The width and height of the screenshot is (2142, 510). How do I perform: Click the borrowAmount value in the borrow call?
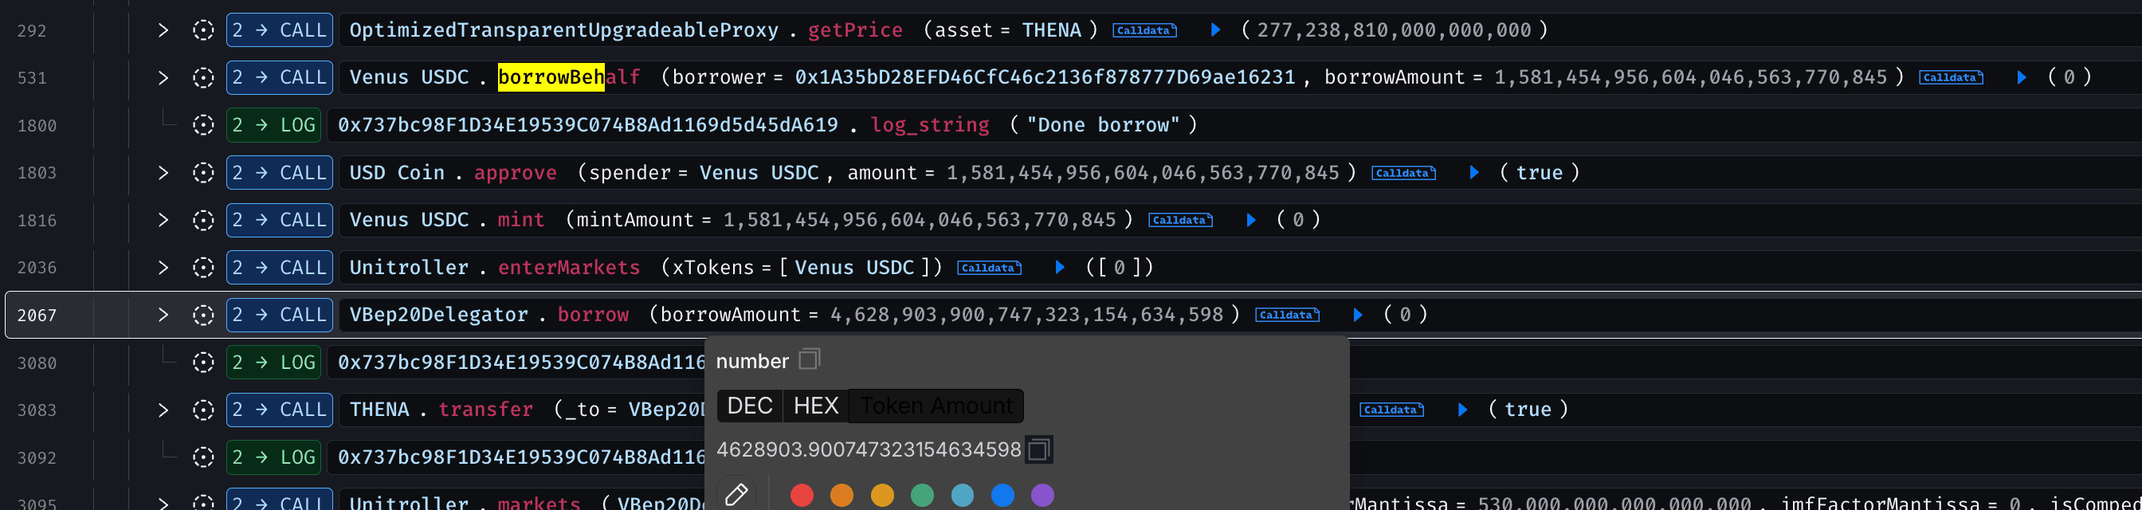[x=1026, y=316]
